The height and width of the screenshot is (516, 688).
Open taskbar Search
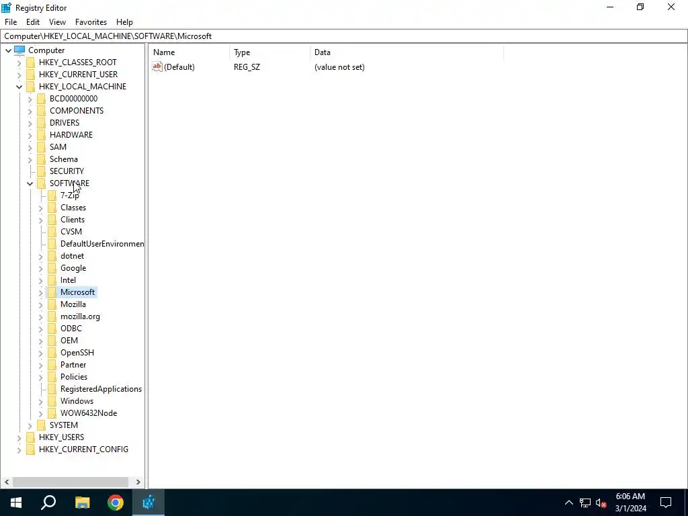(x=48, y=503)
